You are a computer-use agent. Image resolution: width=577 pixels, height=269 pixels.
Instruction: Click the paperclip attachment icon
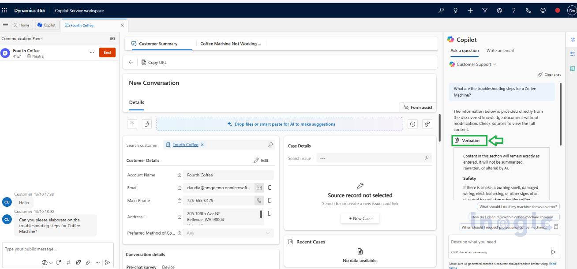coord(88,262)
